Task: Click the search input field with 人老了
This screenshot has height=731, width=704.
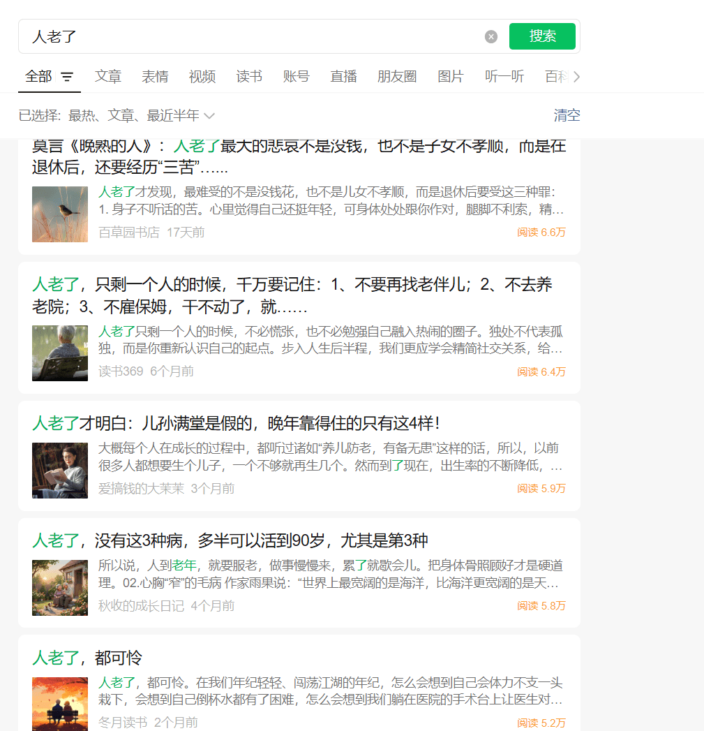Action: tap(251, 37)
